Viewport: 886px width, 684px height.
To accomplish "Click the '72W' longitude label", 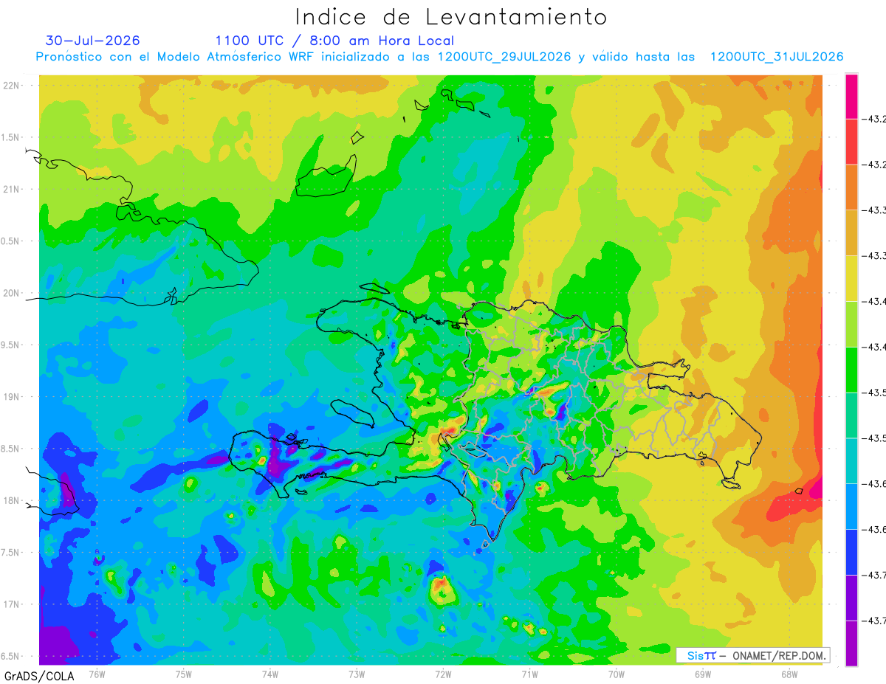I will [443, 674].
